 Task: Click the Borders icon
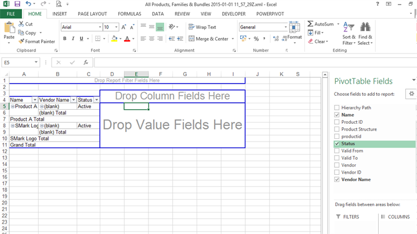[x=98, y=38]
